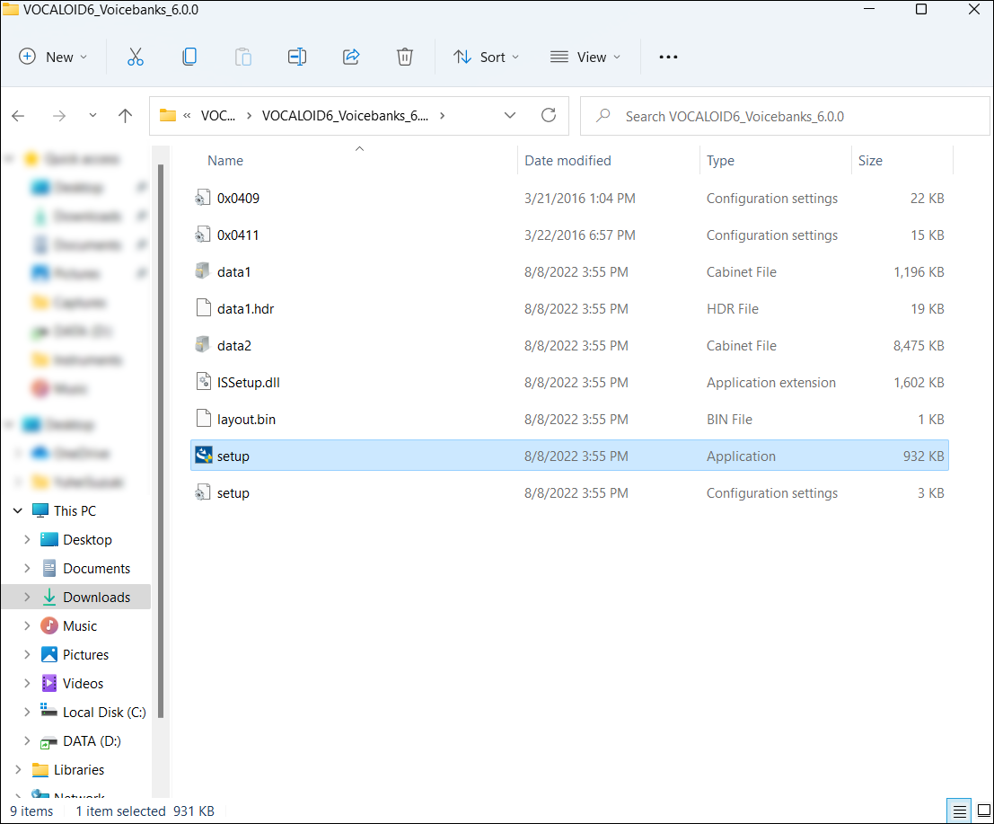Sort files by Date modified column
Image resolution: width=994 pixels, height=824 pixels.
(567, 161)
